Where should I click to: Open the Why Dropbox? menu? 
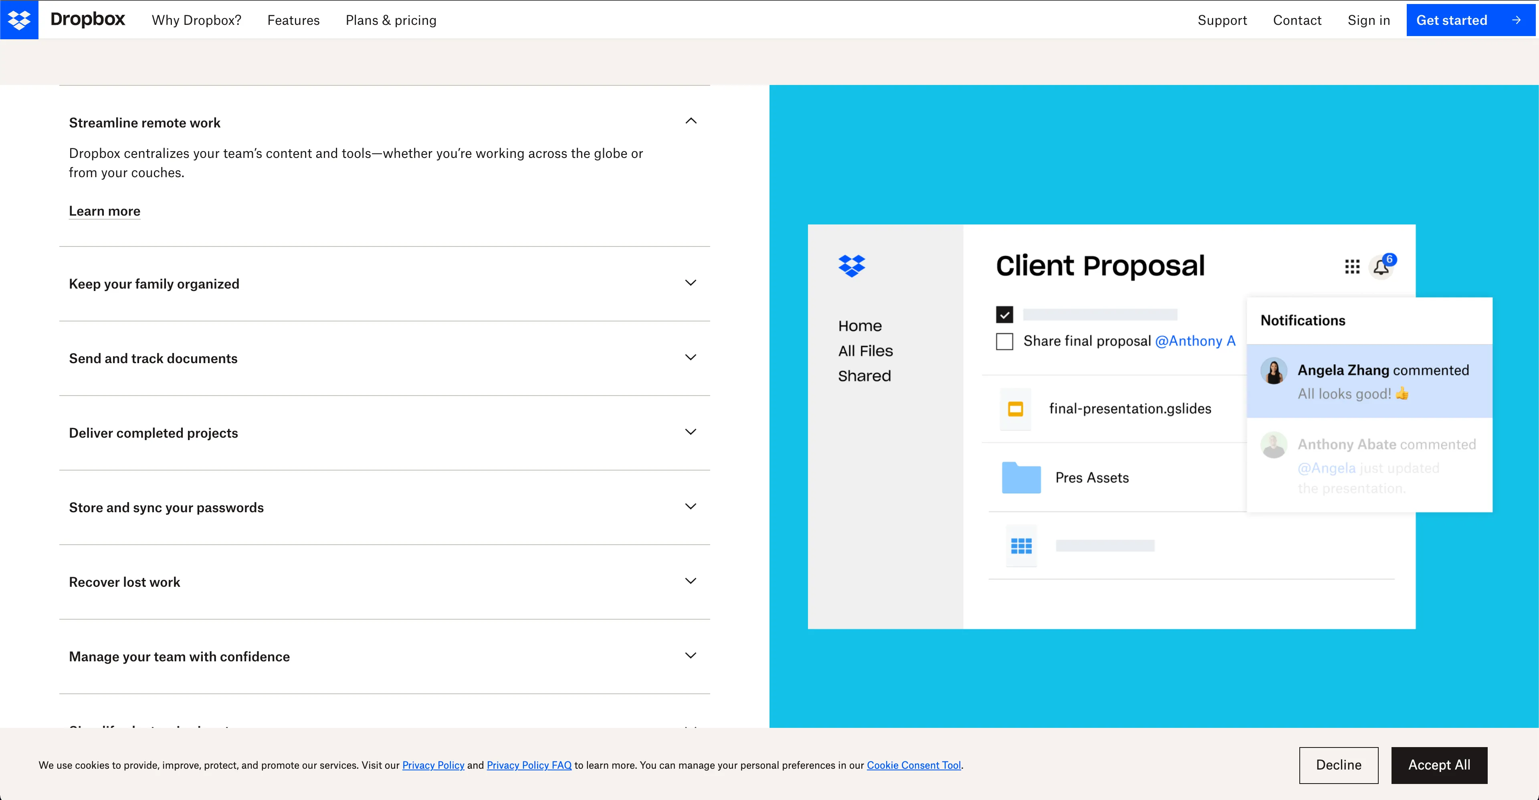(196, 20)
